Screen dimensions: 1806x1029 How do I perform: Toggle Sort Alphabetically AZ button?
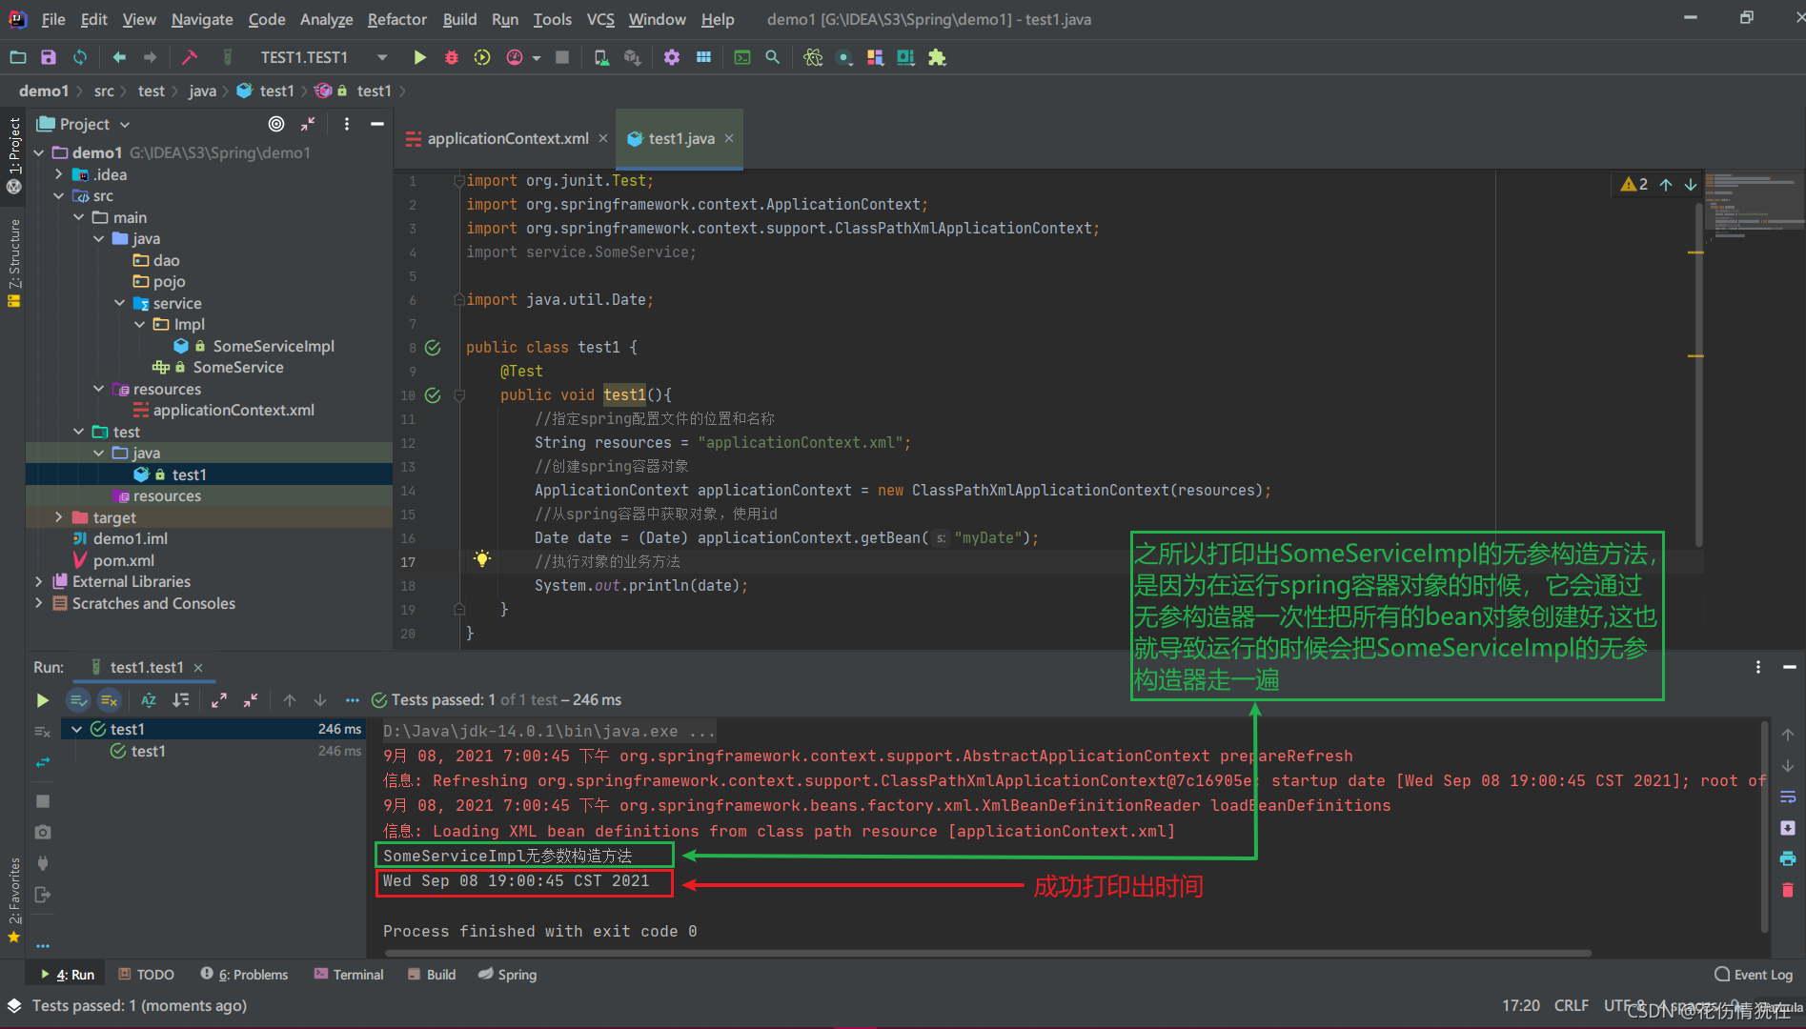point(149,700)
